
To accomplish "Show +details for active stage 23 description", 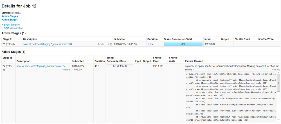I will pos(100,44).
